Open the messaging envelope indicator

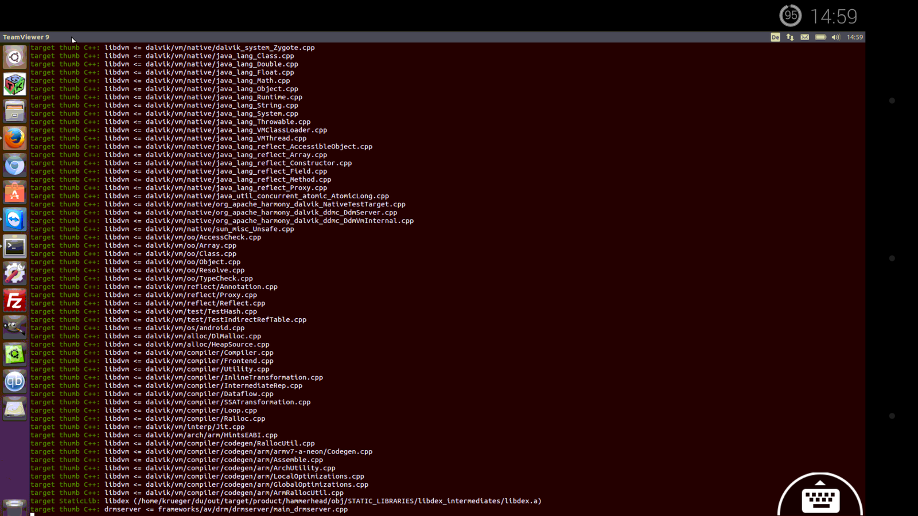click(805, 37)
